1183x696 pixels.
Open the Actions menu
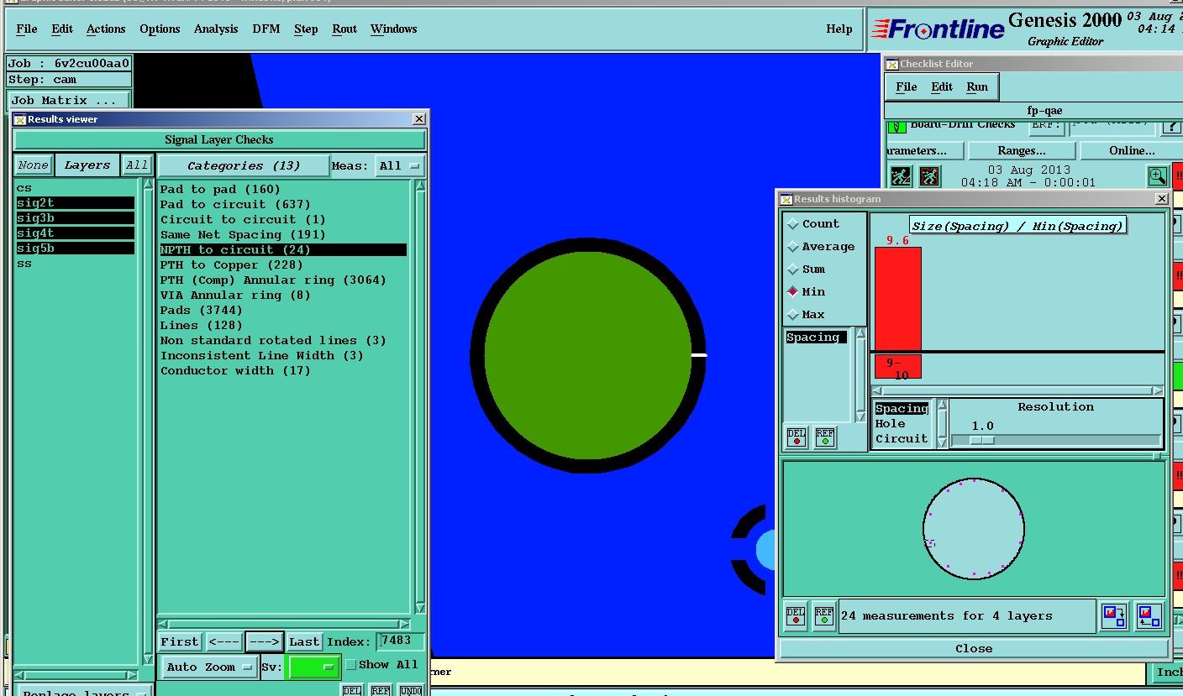pos(106,29)
